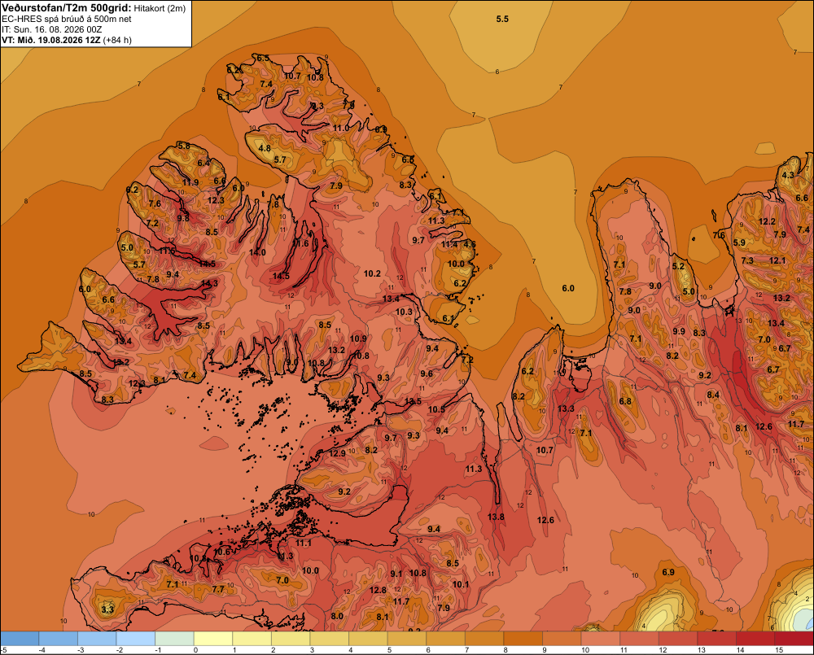The width and height of the screenshot is (814, 655).
Task: Select the blue -5 to -4 legend swatch
Action: coord(20,639)
